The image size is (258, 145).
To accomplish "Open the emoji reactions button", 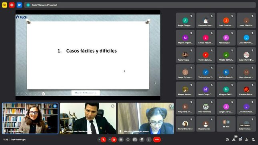I will point(128,139).
